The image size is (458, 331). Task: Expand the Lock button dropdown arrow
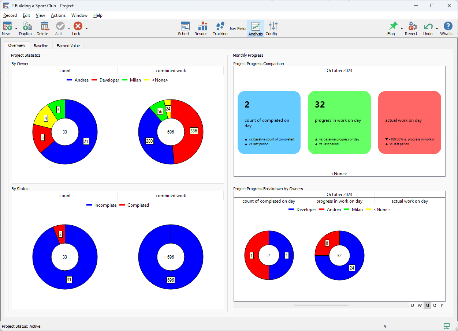point(86,28)
